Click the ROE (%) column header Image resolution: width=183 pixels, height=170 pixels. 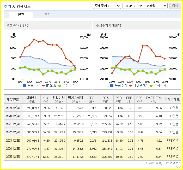coord(139,99)
